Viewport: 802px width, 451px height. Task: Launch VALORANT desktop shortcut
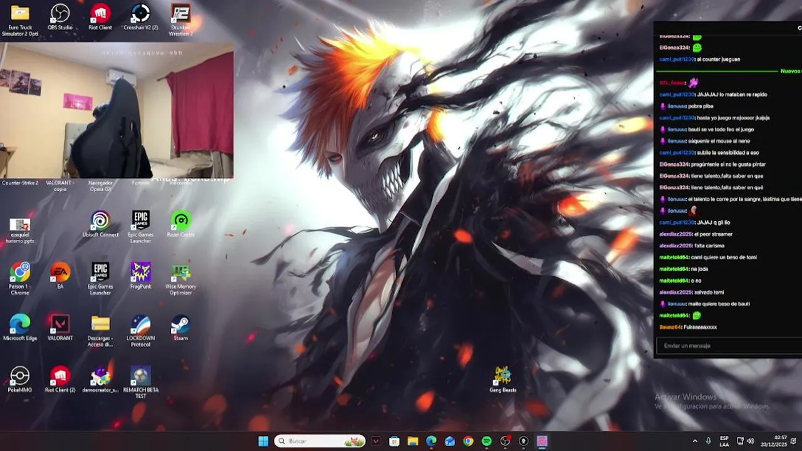(x=60, y=328)
